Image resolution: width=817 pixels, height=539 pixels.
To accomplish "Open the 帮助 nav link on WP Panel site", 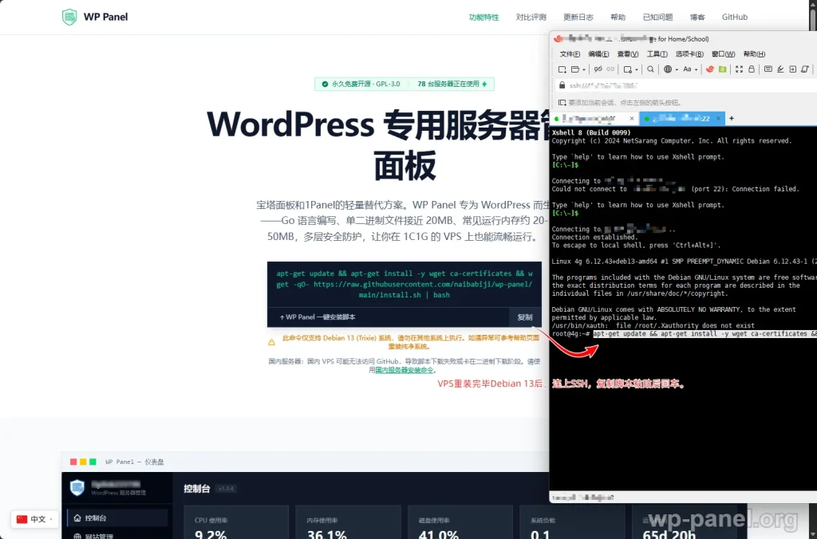I will click(618, 18).
